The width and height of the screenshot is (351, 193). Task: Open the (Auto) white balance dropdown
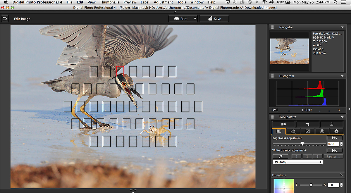click(298, 162)
